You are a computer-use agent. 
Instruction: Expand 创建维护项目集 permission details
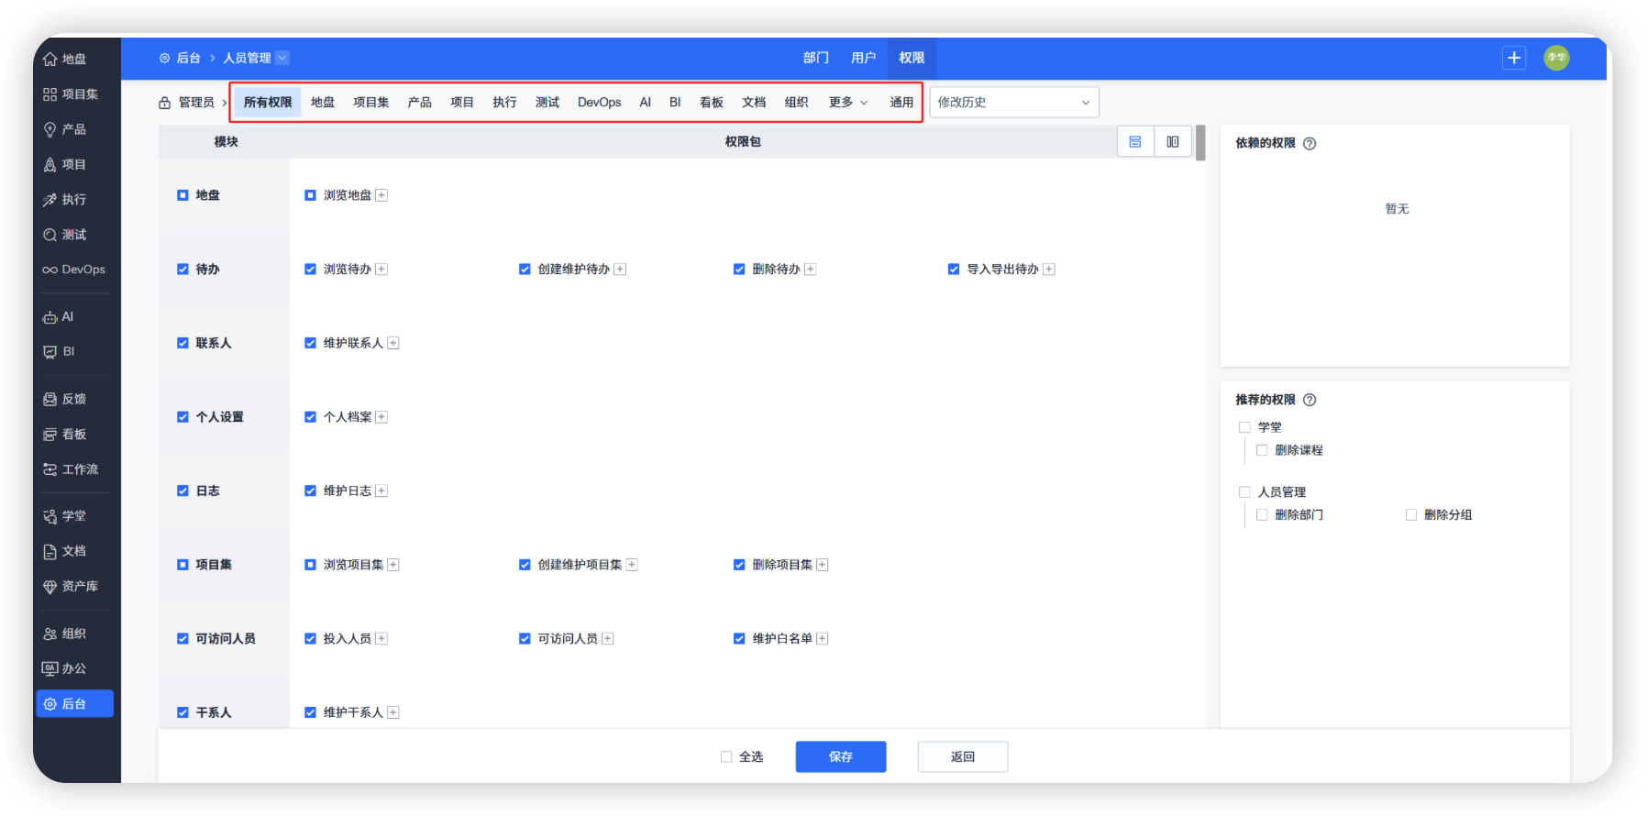tap(632, 565)
